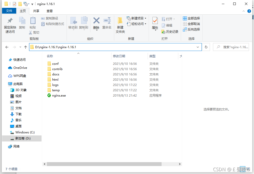Switch to the Share (共享) tab

pos(36,11)
